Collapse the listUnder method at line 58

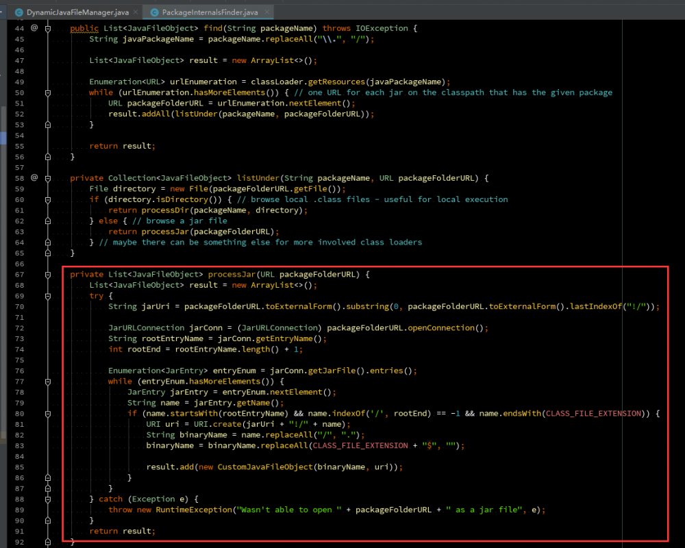click(48, 178)
